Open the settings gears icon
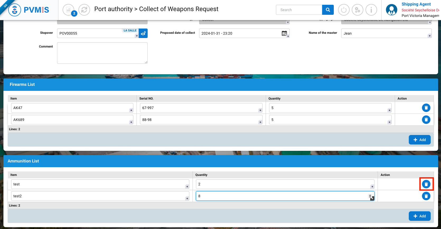Screen dimensions: 441x229 (357, 10)
